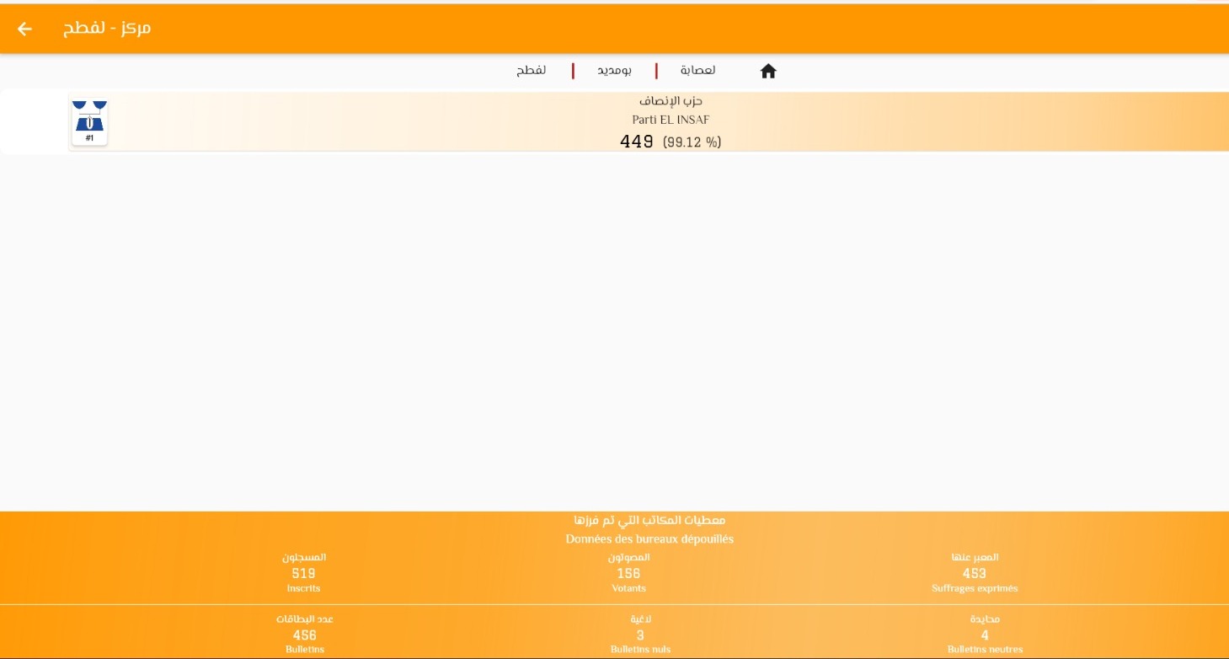Go back using the header arrow
The height and width of the screenshot is (659, 1229).
click(x=24, y=29)
